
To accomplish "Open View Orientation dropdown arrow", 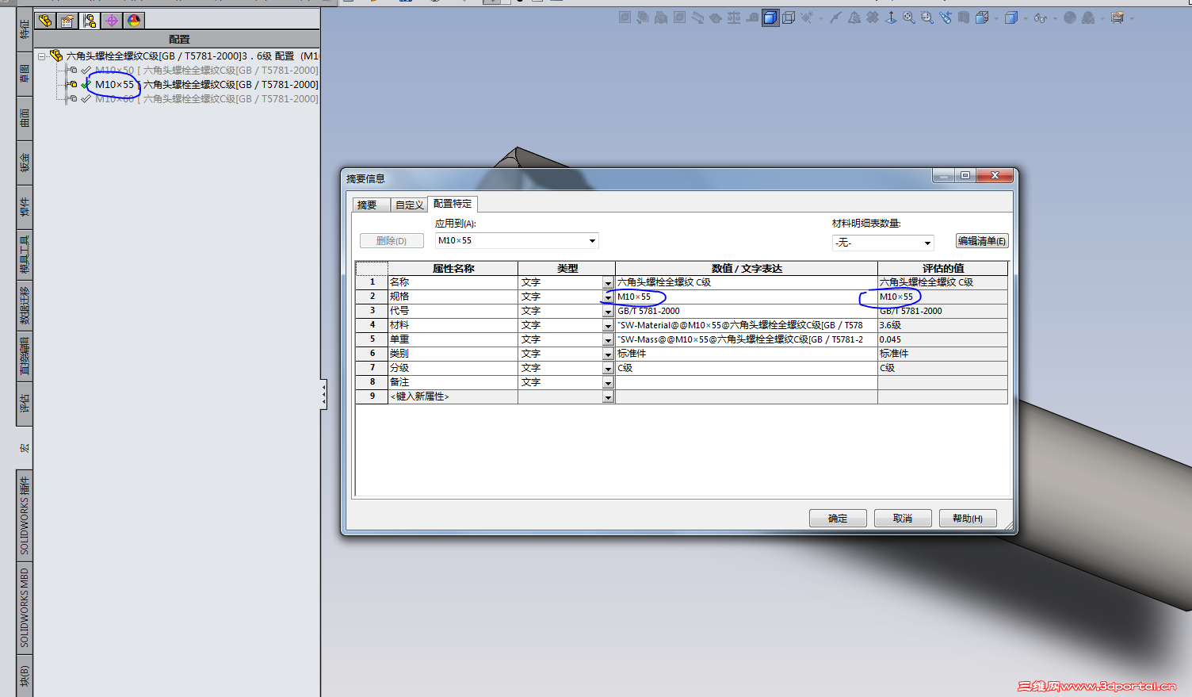I will pyautogui.click(x=996, y=18).
